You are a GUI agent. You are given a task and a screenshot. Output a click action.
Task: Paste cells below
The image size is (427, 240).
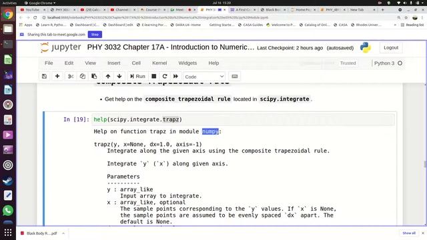pos(94,77)
